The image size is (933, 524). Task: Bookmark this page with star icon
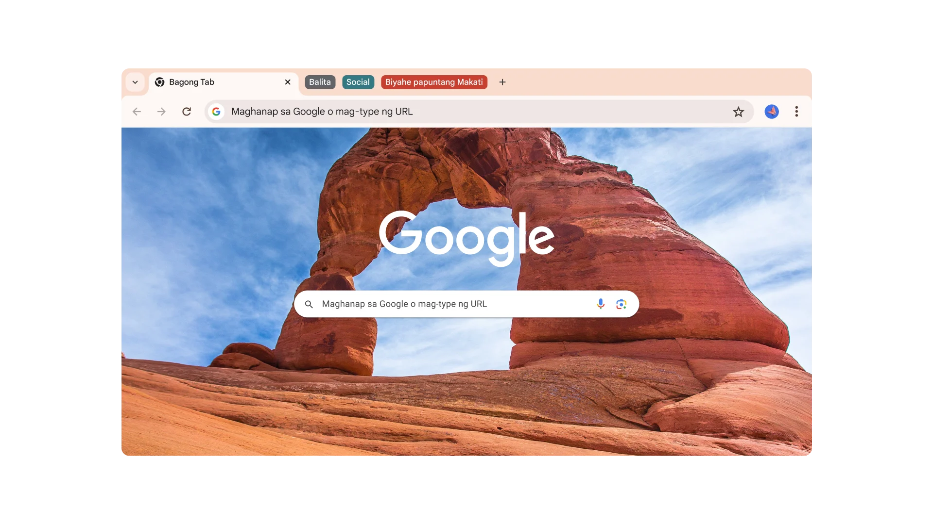tap(738, 112)
